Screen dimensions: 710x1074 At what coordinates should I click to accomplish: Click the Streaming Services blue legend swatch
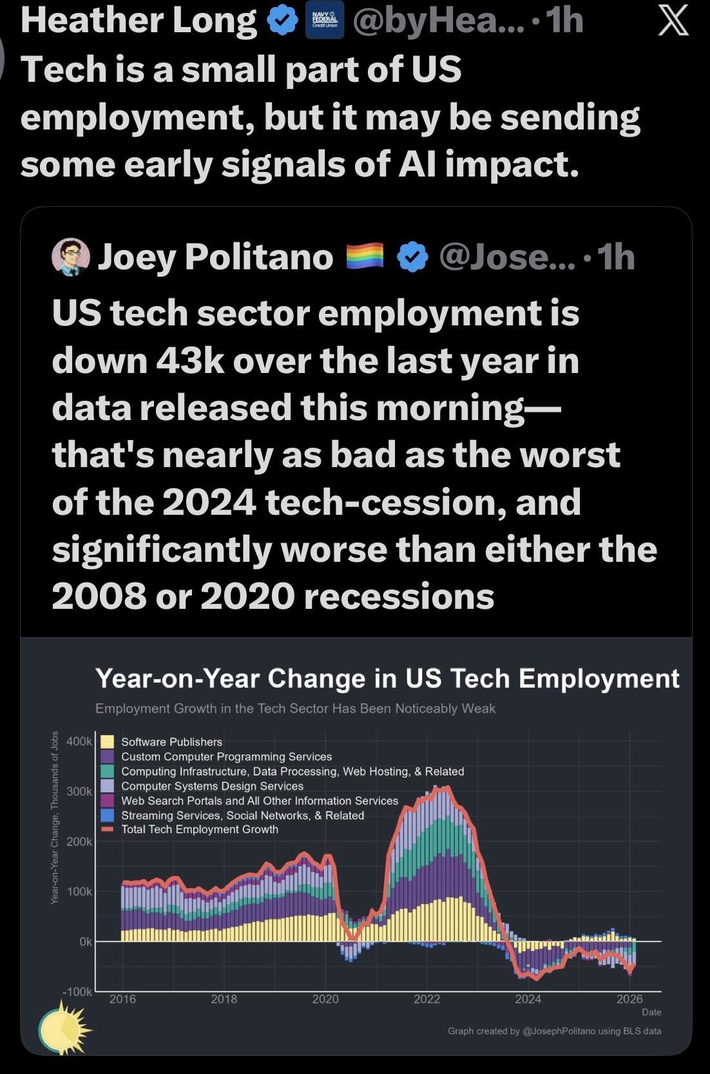[x=108, y=815]
